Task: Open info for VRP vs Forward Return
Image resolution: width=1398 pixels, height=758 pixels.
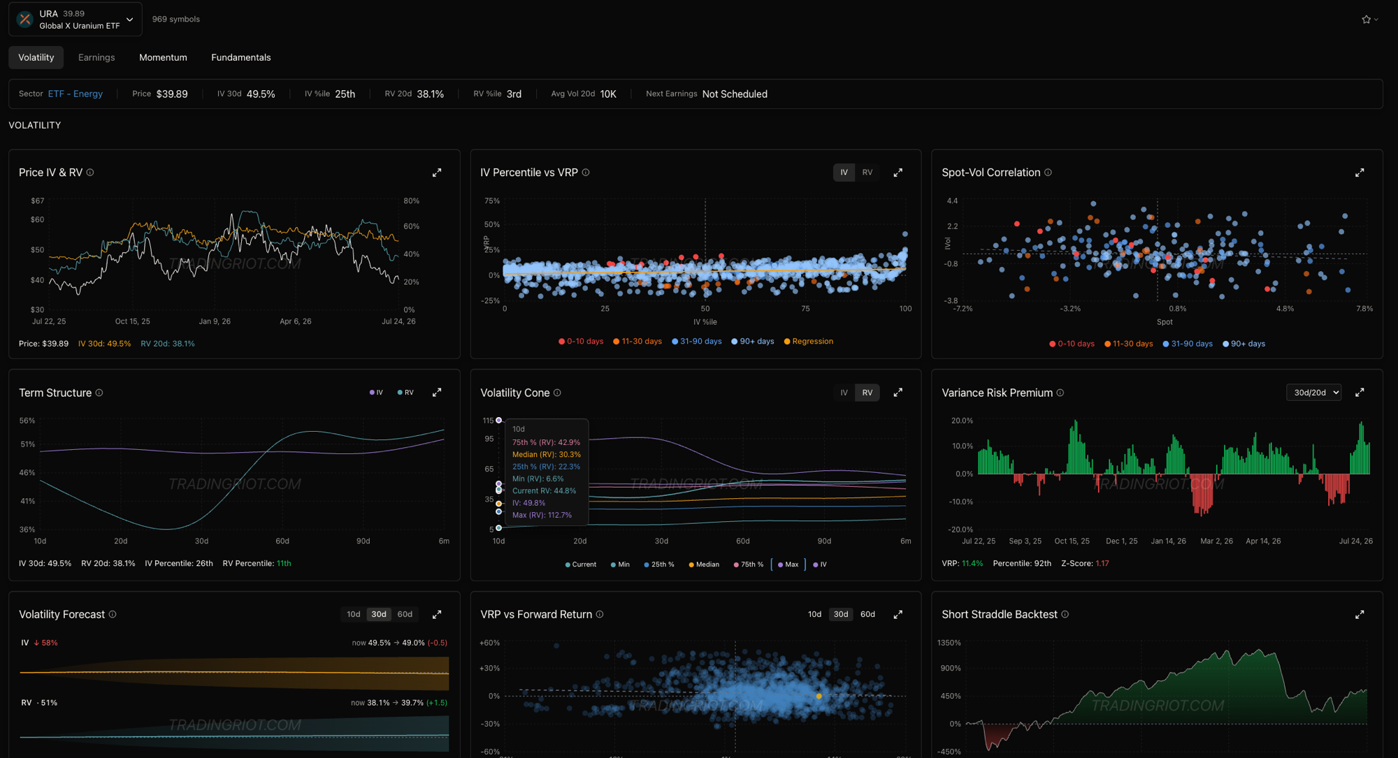Action: coord(600,614)
